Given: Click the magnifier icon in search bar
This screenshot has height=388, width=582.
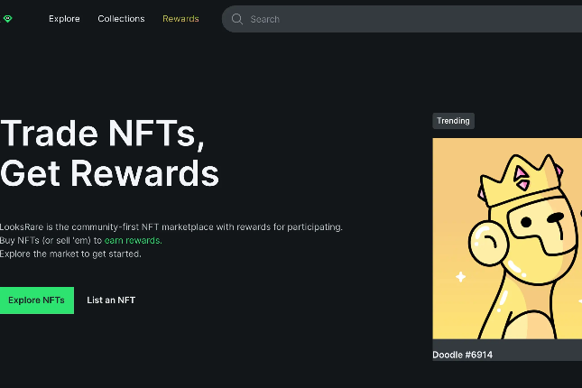Looking at the screenshot, I should click(237, 19).
